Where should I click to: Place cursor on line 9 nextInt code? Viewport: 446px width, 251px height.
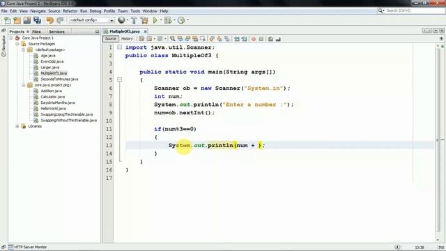[184, 113]
